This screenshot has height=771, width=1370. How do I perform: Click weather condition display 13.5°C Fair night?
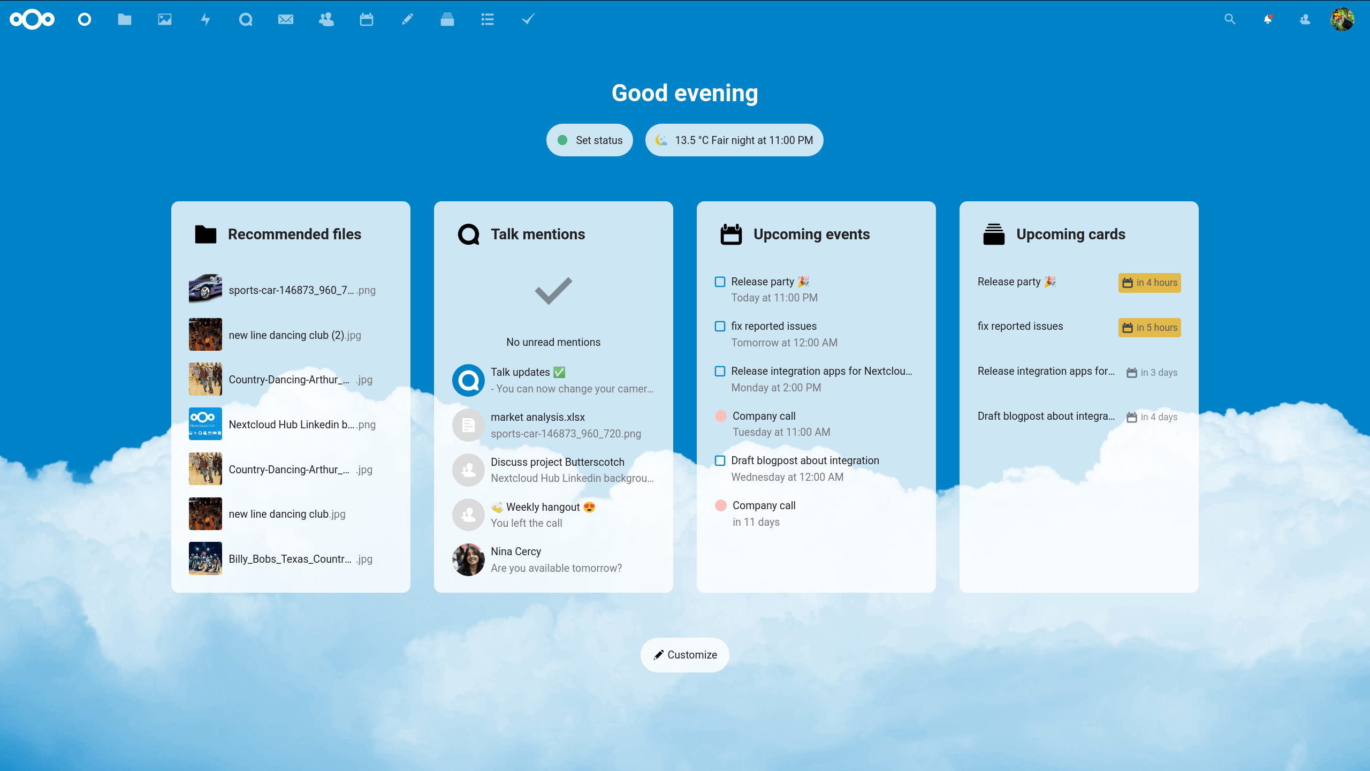(735, 140)
